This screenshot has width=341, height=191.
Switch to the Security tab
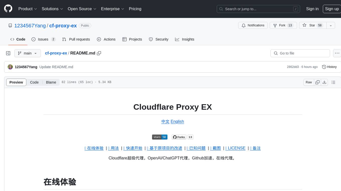coord(158,39)
